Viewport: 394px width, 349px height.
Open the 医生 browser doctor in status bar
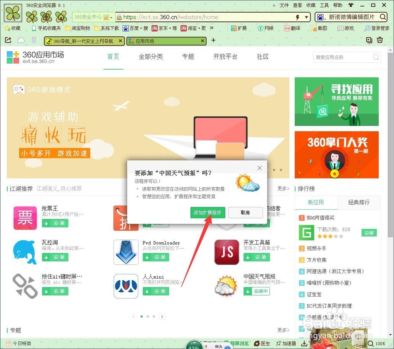pos(262,343)
